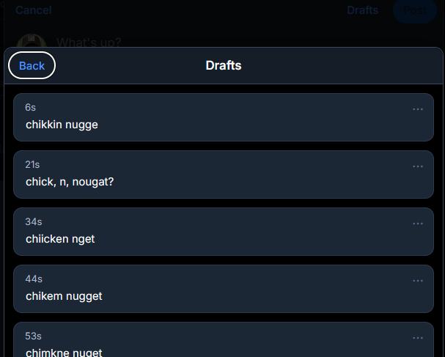
Task: Click the dimmed Post button
Action: pos(415,10)
